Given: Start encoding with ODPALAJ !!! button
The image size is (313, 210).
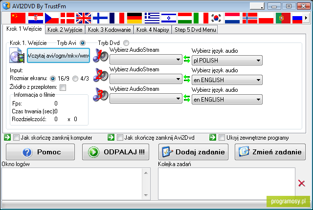Looking at the screenshot, I should (x=115, y=152).
